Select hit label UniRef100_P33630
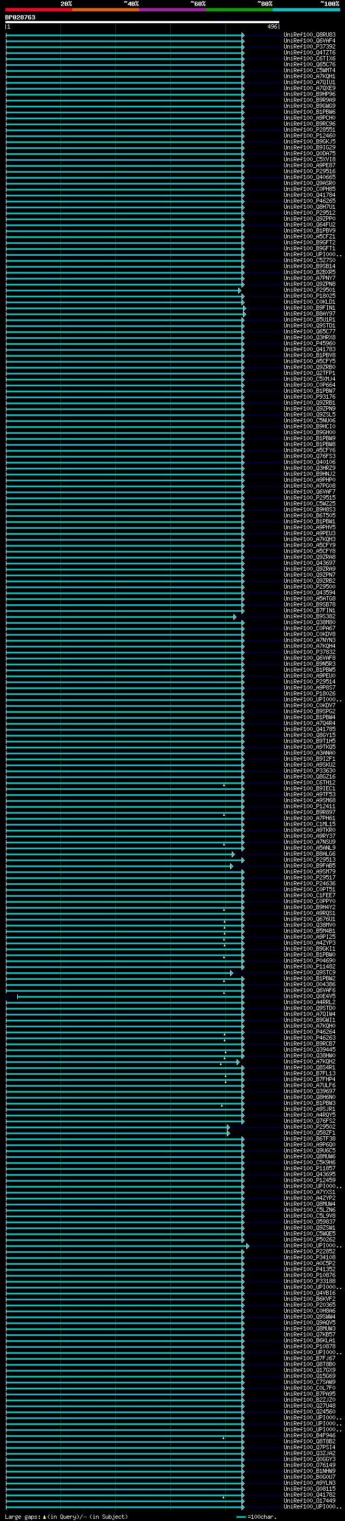Screen dimensions: 345x1521 (309, 770)
